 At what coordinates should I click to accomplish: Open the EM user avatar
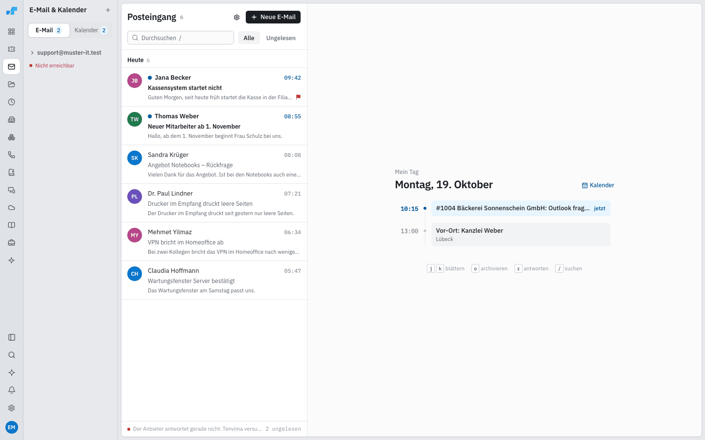point(12,427)
